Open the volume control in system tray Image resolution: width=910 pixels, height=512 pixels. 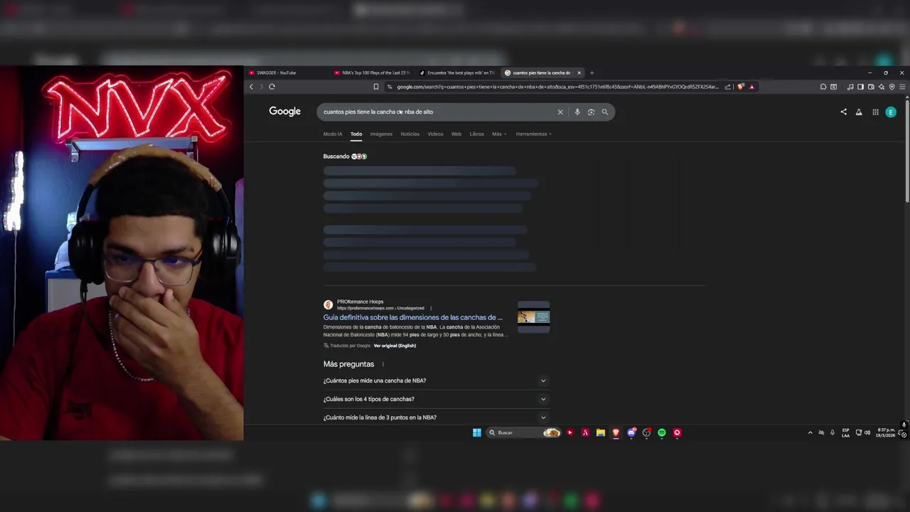867,432
